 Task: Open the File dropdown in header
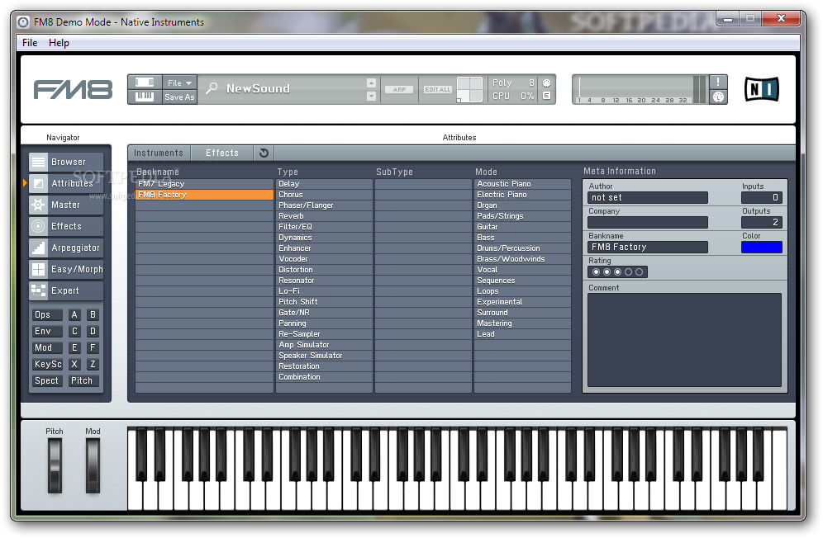179,83
